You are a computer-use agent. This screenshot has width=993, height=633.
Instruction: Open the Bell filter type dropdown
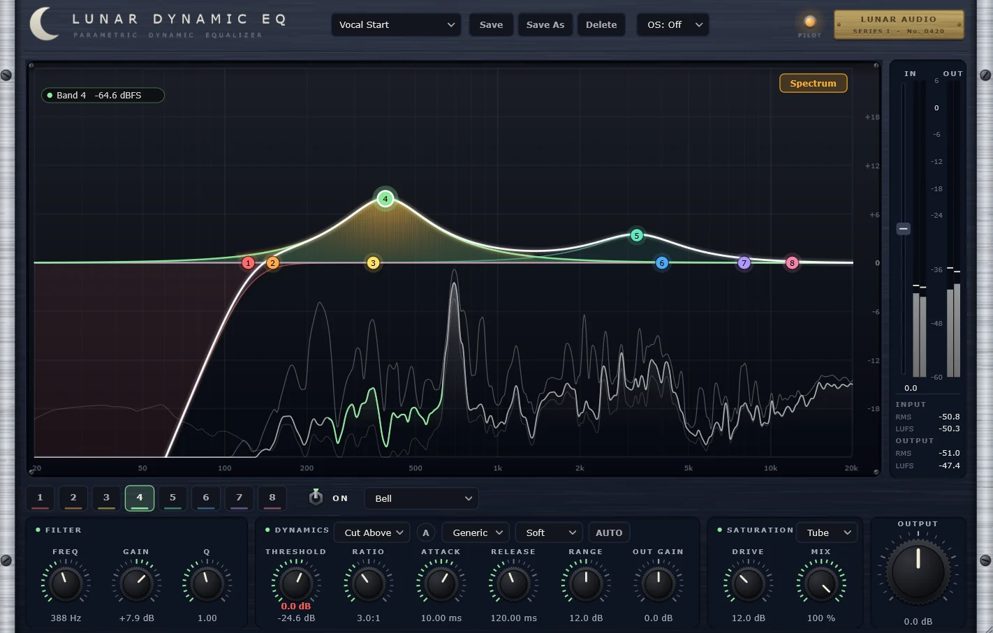(422, 498)
